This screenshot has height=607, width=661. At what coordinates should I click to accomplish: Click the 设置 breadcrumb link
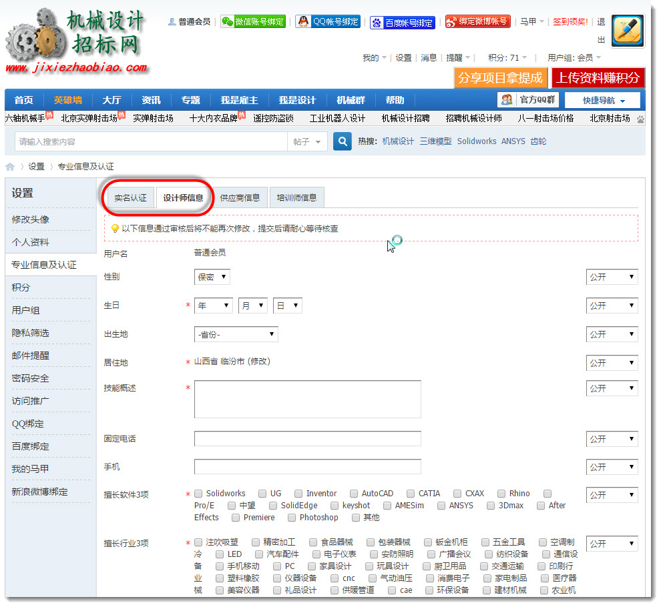point(36,166)
